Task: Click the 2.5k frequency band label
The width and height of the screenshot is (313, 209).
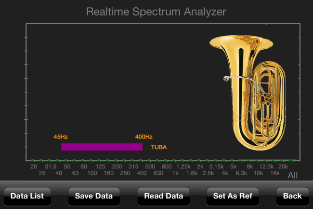Action: click(x=208, y=173)
